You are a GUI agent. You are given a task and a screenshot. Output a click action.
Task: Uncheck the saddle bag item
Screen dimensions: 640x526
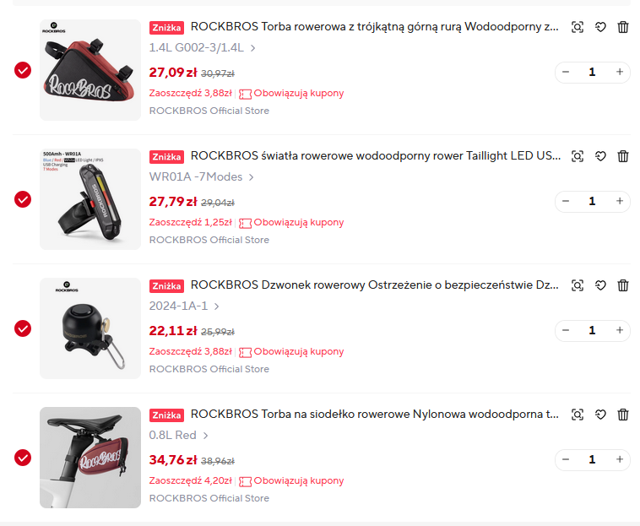[x=23, y=458]
